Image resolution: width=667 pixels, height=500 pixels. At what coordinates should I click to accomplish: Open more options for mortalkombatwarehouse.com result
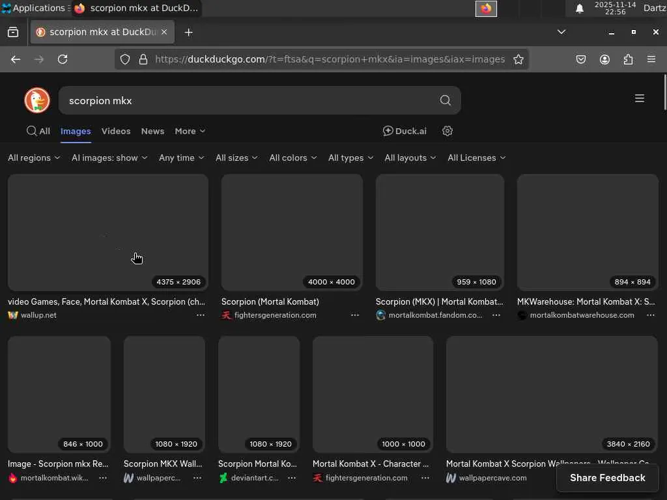coord(651,315)
